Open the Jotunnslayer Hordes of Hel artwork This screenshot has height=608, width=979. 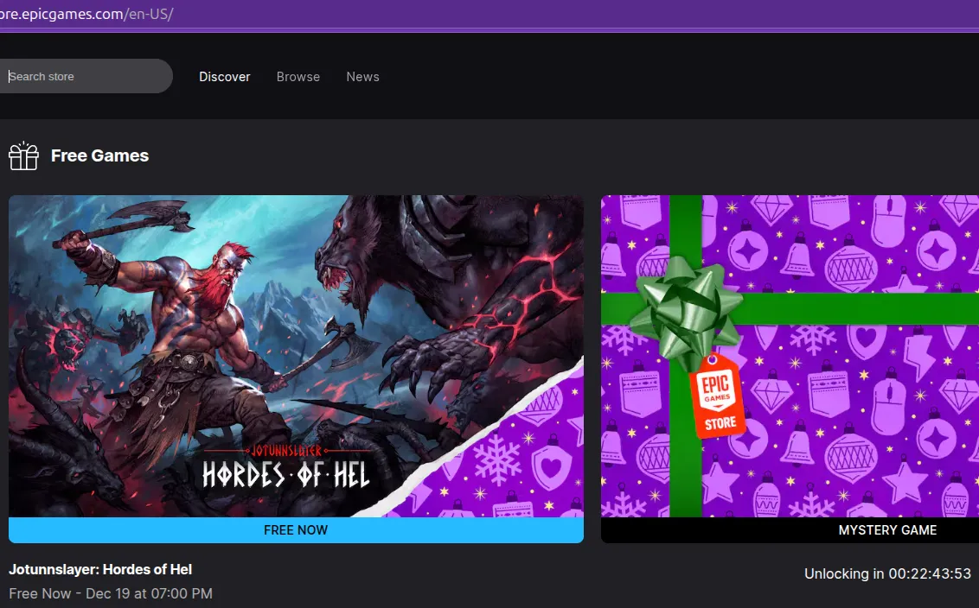click(296, 356)
